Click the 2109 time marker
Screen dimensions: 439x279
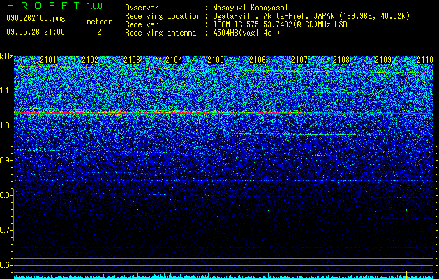click(383, 60)
